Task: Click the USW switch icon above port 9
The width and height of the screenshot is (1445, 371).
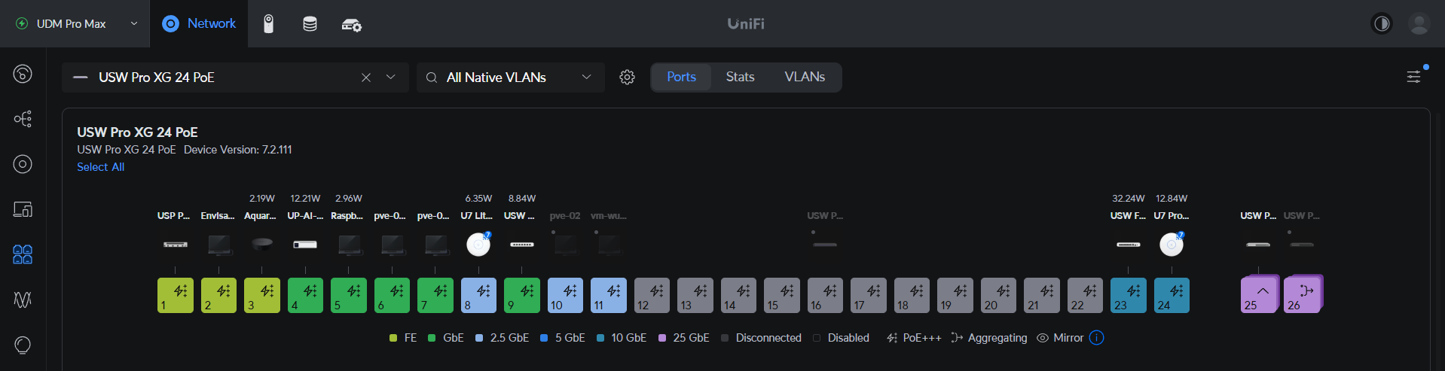Action: [x=522, y=245]
